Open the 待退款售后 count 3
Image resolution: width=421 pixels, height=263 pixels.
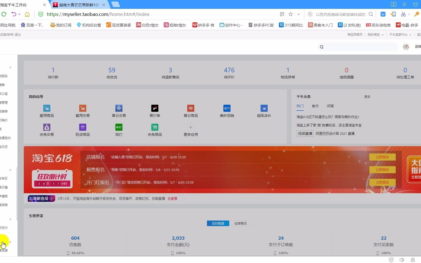coord(171,70)
